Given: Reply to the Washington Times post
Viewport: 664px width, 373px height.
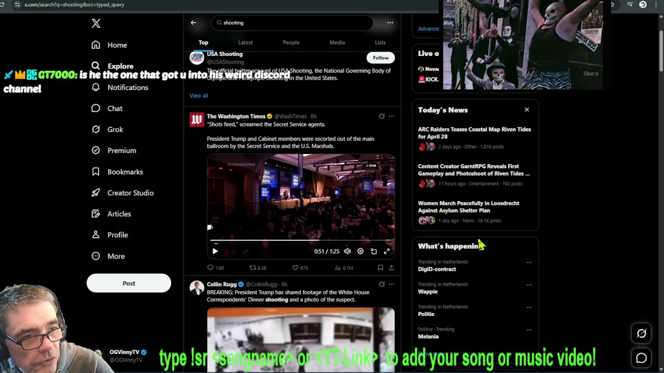Looking at the screenshot, I should coord(215,268).
